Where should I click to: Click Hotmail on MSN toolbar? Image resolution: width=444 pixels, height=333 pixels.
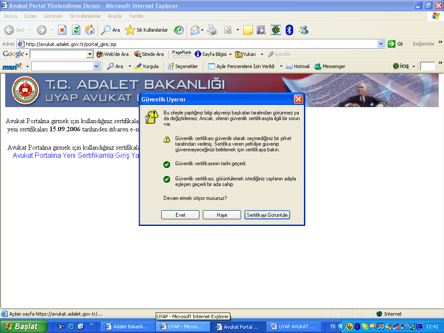click(297, 66)
